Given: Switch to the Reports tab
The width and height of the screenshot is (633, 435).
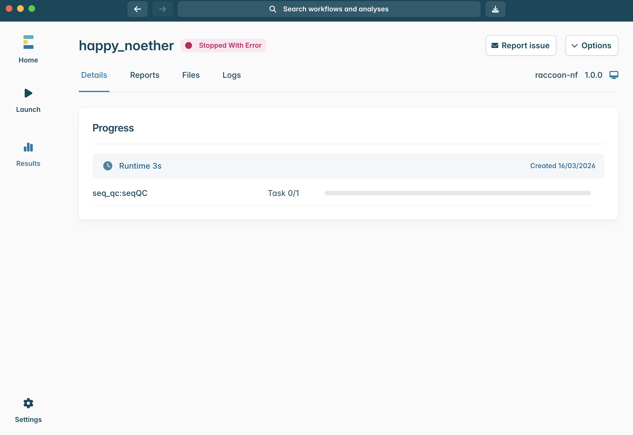Looking at the screenshot, I should pos(145,75).
